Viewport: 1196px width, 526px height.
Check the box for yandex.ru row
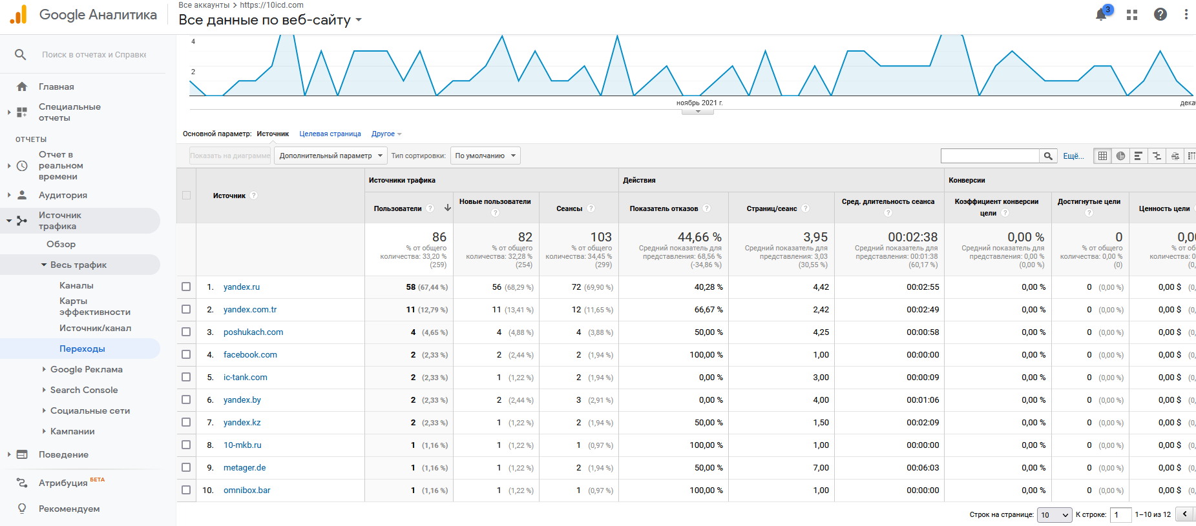[x=186, y=287]
